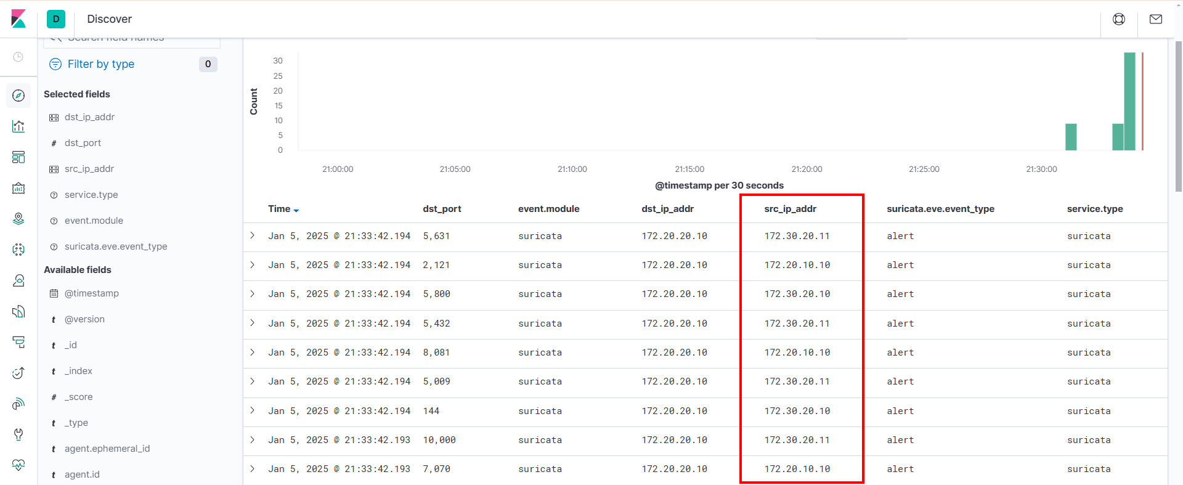Screen dimensions: 1183x485
Task: Open the green D space selector
Action: pyautogui.click(x=56, y=19)
